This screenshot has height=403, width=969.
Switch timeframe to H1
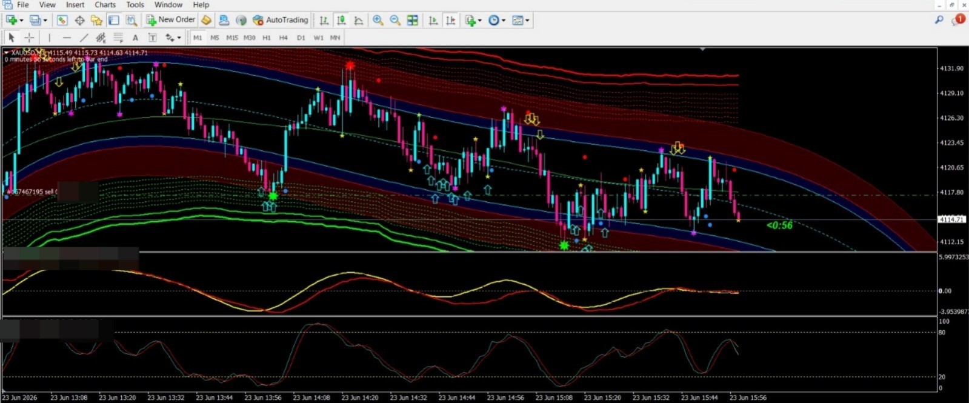[x=267, y=38]
